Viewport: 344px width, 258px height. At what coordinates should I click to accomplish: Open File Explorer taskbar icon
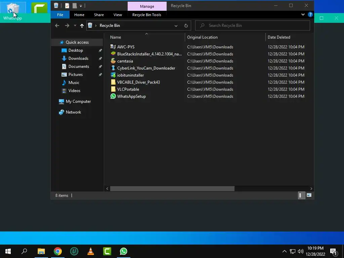coord(41,251)
